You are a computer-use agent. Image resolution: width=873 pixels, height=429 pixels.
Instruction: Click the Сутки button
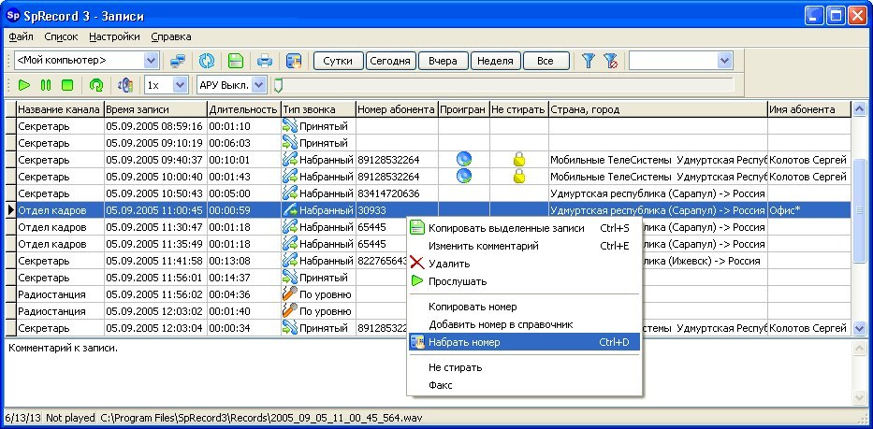[338, 61]
